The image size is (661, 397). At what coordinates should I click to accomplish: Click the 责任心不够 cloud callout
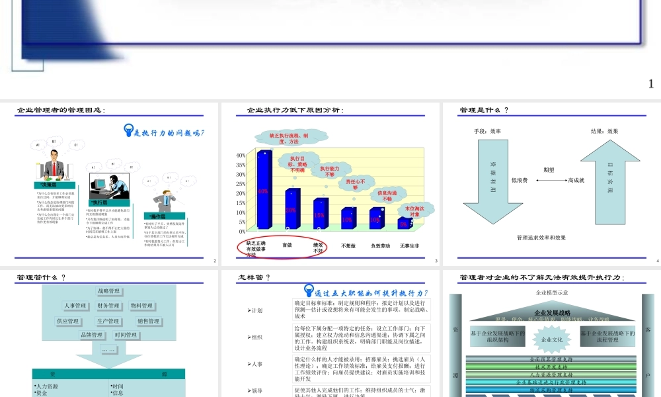click(x=356, y=184)
